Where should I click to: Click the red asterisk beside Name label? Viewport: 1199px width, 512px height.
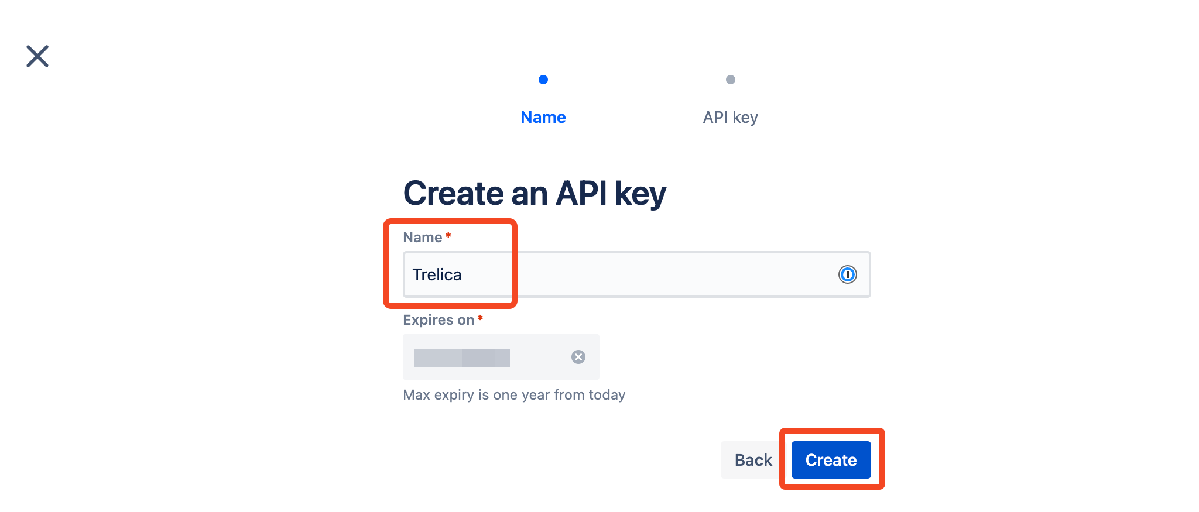448,235
